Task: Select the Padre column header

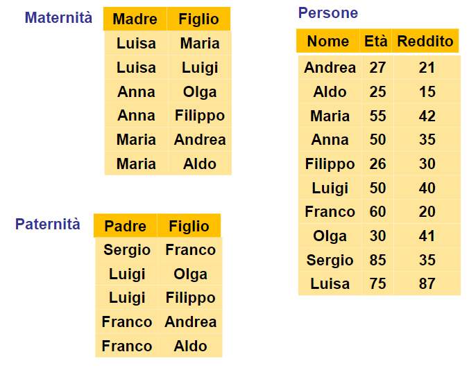Action: tap(126, 227)
